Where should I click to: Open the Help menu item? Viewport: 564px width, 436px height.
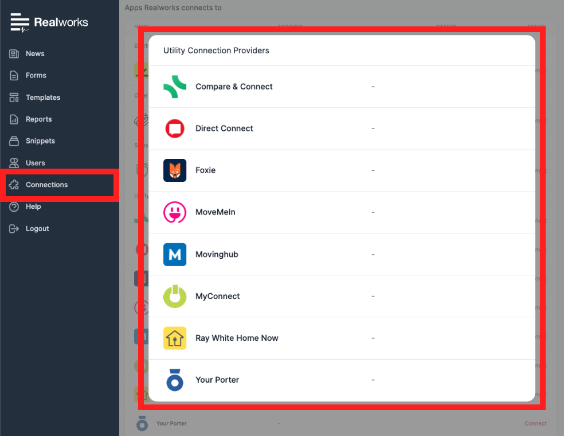point(33,207)
